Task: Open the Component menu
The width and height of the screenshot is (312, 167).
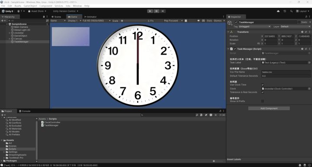Action: [x=46, y=6]
